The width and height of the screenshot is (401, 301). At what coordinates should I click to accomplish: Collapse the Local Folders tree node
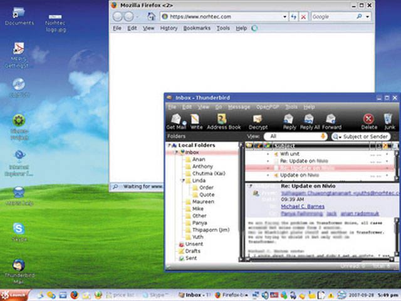pos(169,145)
